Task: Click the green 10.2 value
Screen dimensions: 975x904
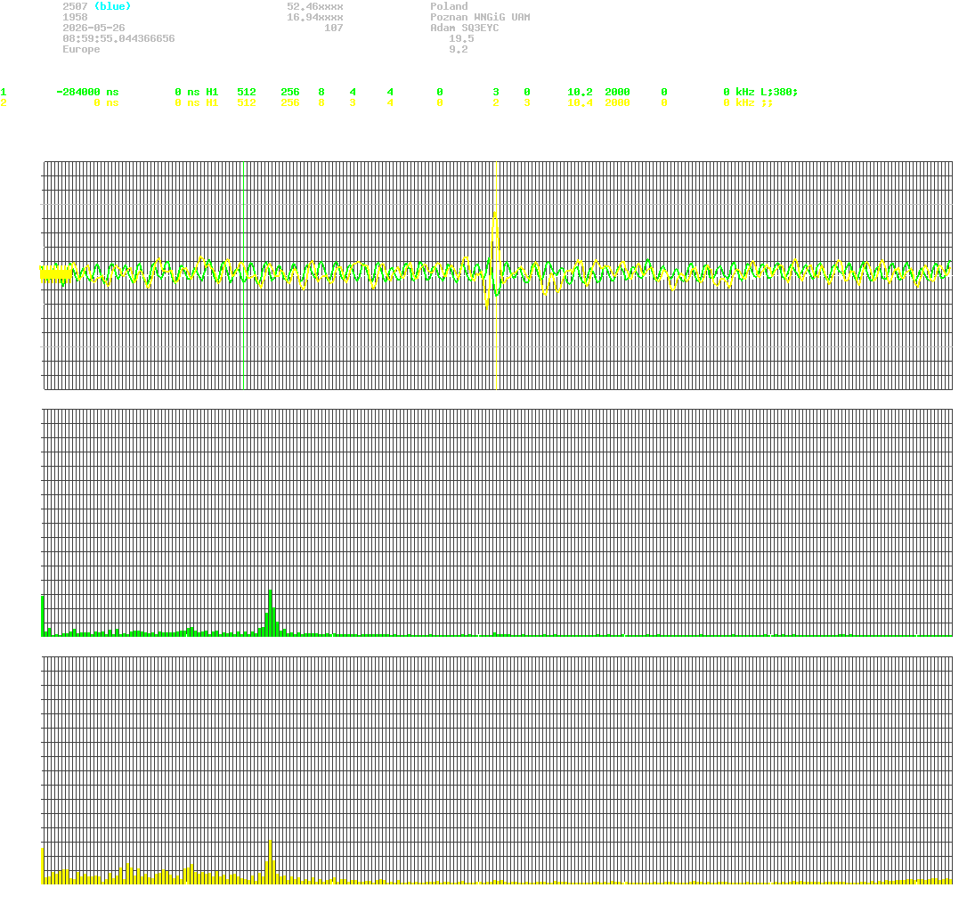Action: pyautogui.click(x=581, y=92)
